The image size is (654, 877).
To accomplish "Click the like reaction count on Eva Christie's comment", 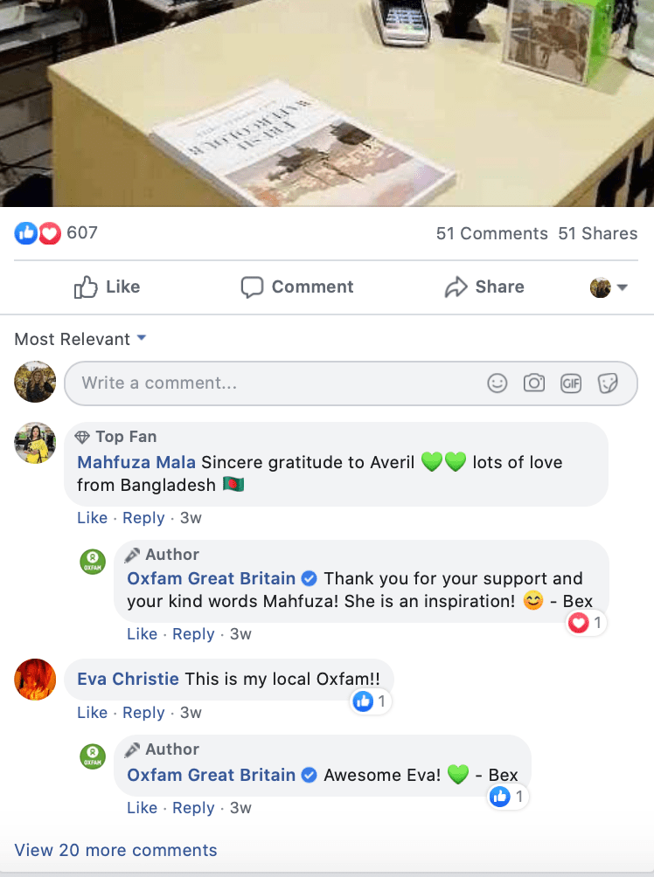I will pos(371,701).
